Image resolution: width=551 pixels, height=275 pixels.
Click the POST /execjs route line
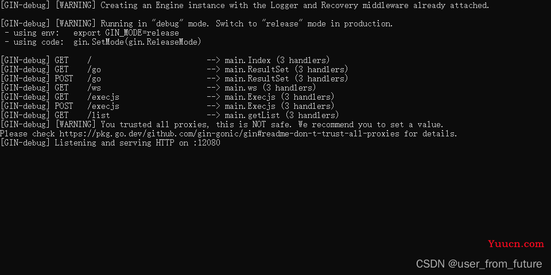coord(167,106)
